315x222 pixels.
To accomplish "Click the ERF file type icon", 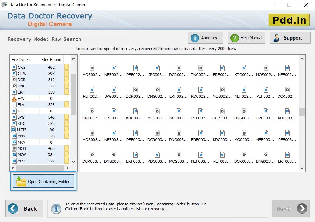I will (x=14, y=92).
